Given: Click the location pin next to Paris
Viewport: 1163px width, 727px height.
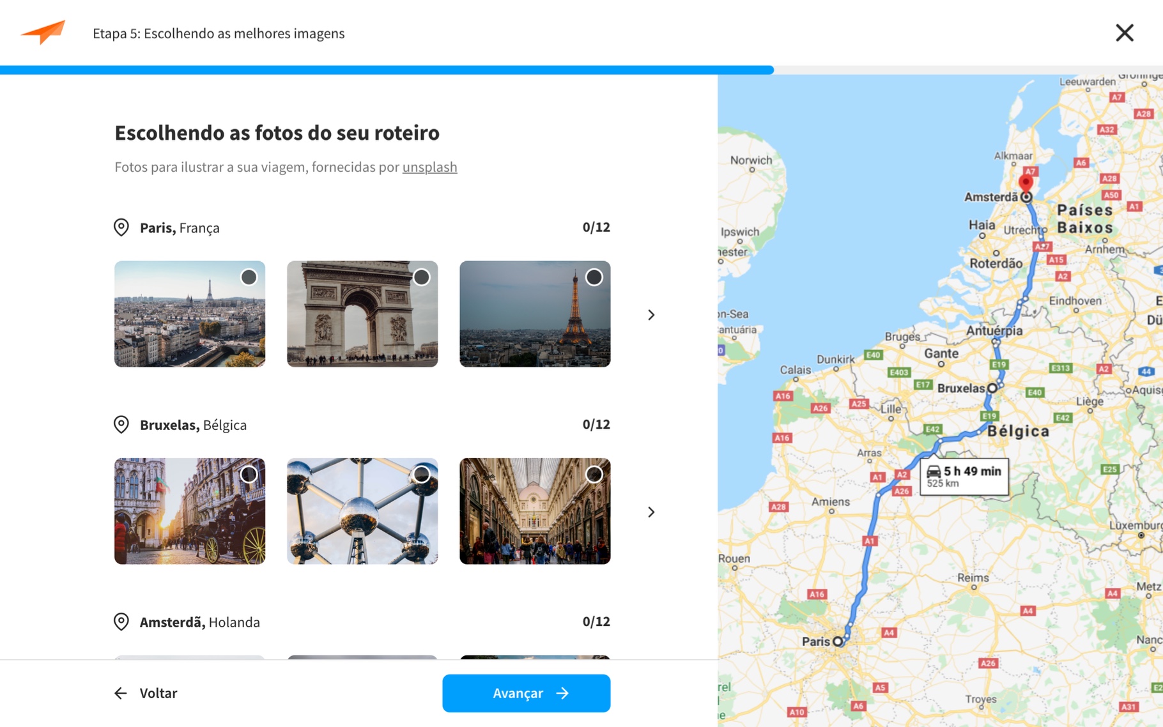Looking at the screenshot, I should coord(121,227).
